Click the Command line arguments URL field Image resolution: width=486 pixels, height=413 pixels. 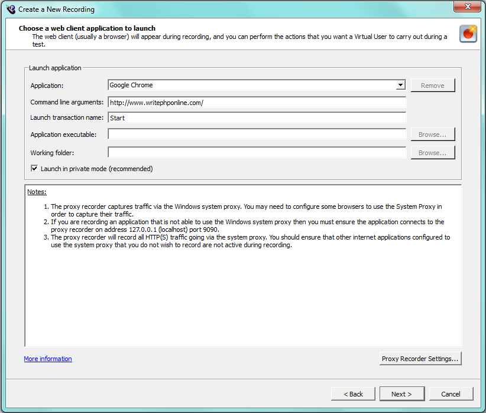[257, 103]
